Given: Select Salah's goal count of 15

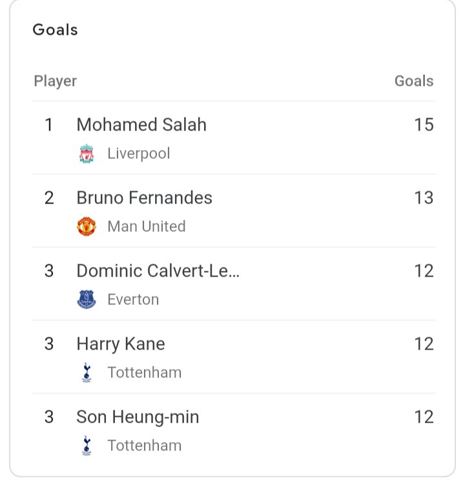Looking at the screenshot, I should (424, 125).
